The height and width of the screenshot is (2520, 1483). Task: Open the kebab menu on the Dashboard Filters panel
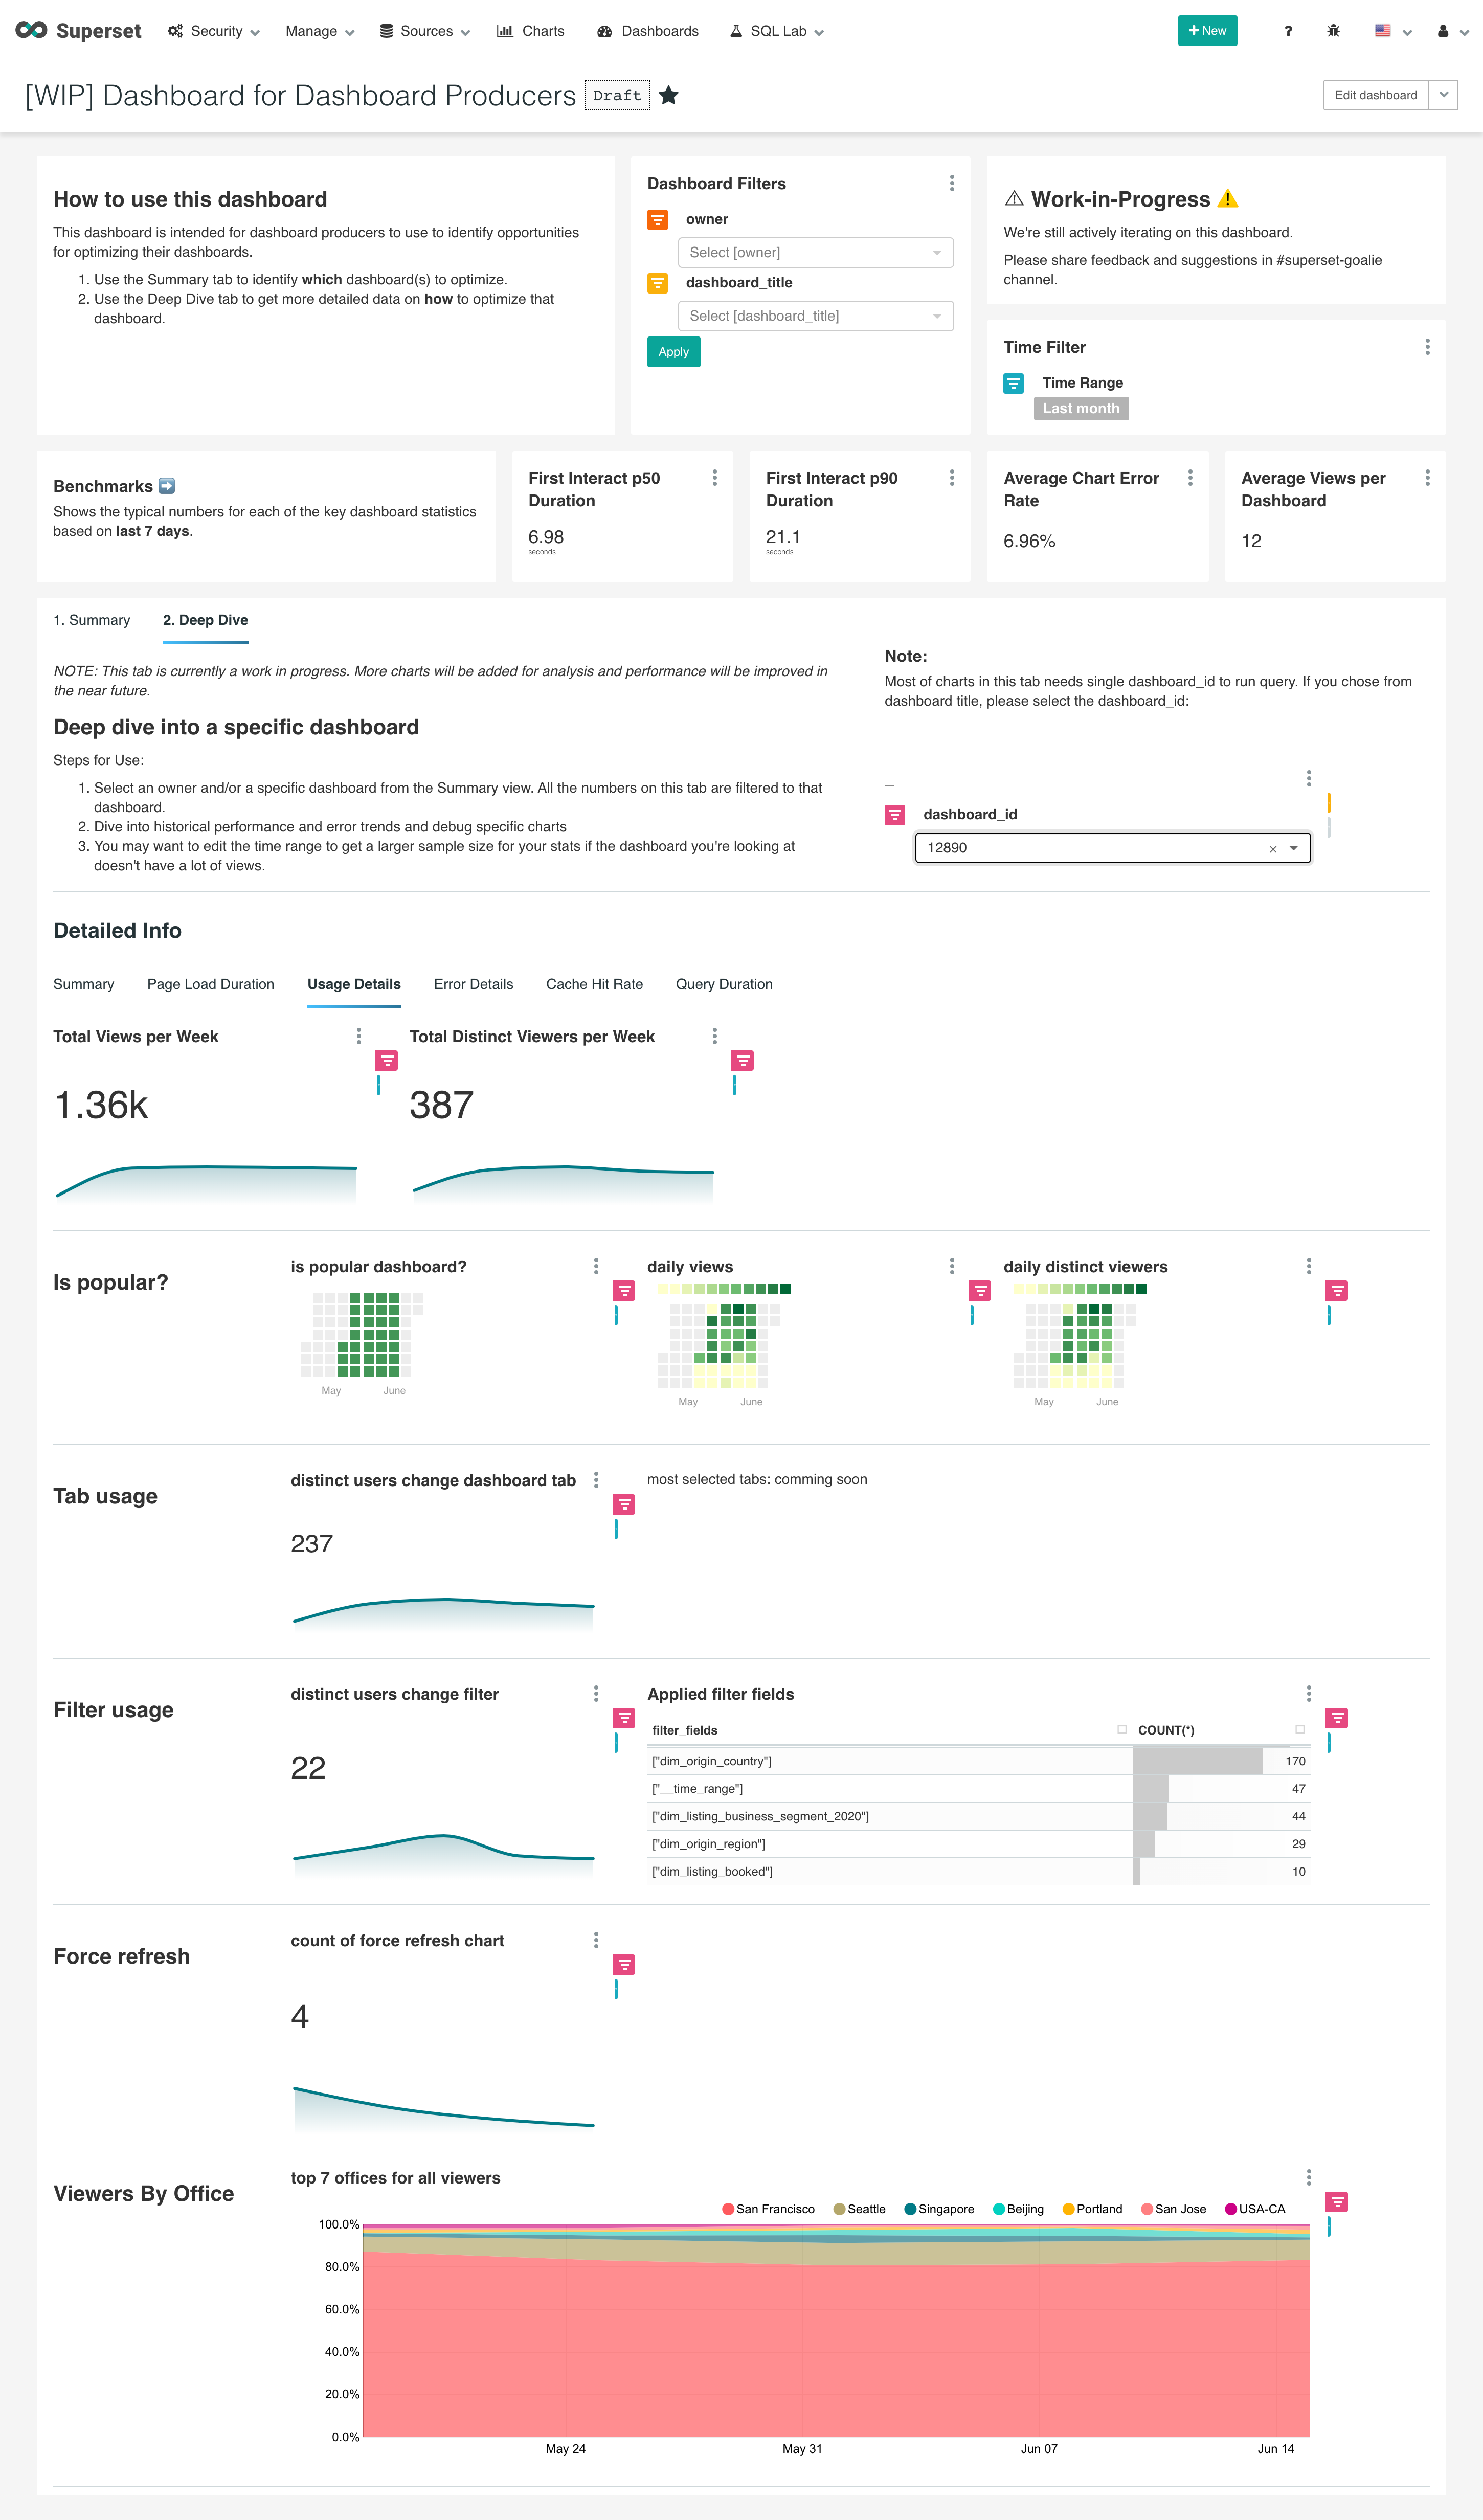pos(951,183)
